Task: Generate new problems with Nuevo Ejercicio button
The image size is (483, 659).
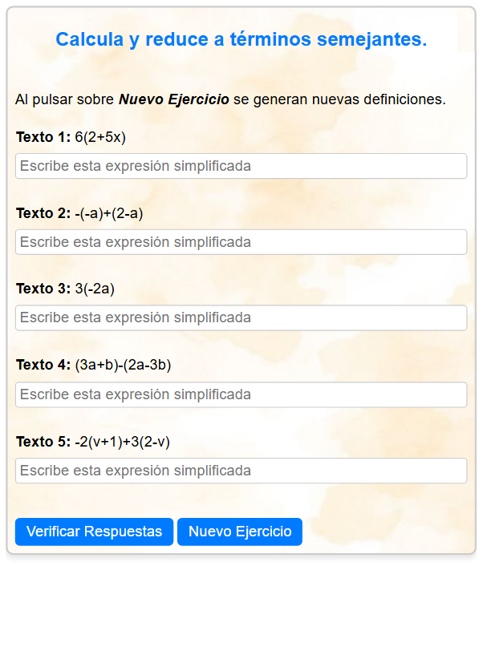Action: pos(240,532)
